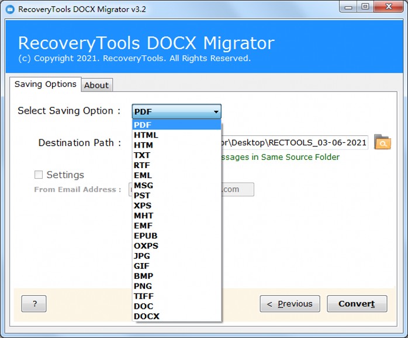Pick TXT as the saving format
The width and height of the screenshot is (408, 338).
click(177, 155)
